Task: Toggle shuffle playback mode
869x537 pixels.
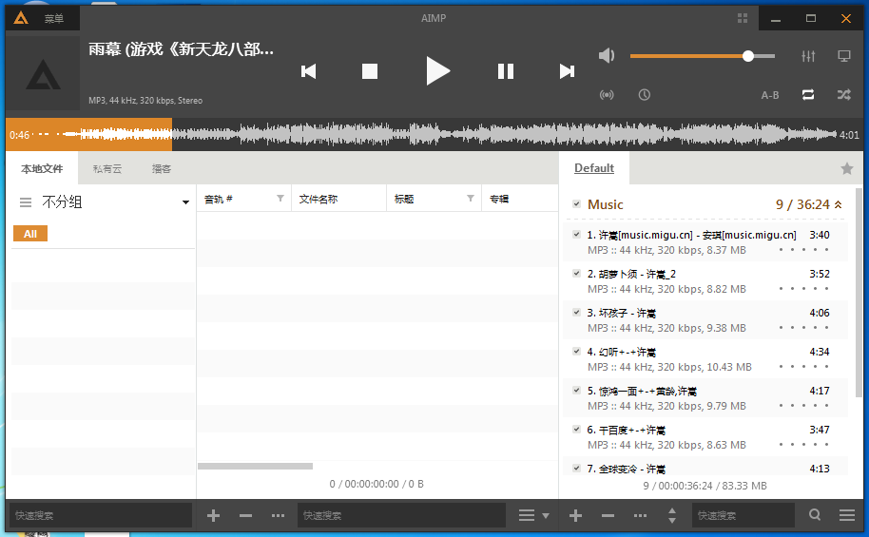Action: [844, 95]
